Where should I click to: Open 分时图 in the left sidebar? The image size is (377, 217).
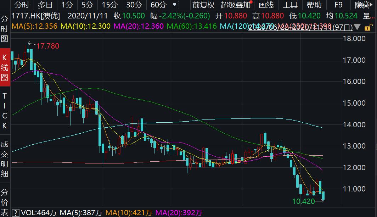click(5, 29)
